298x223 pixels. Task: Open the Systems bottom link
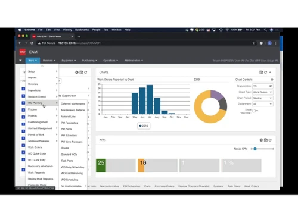[218, 186]
